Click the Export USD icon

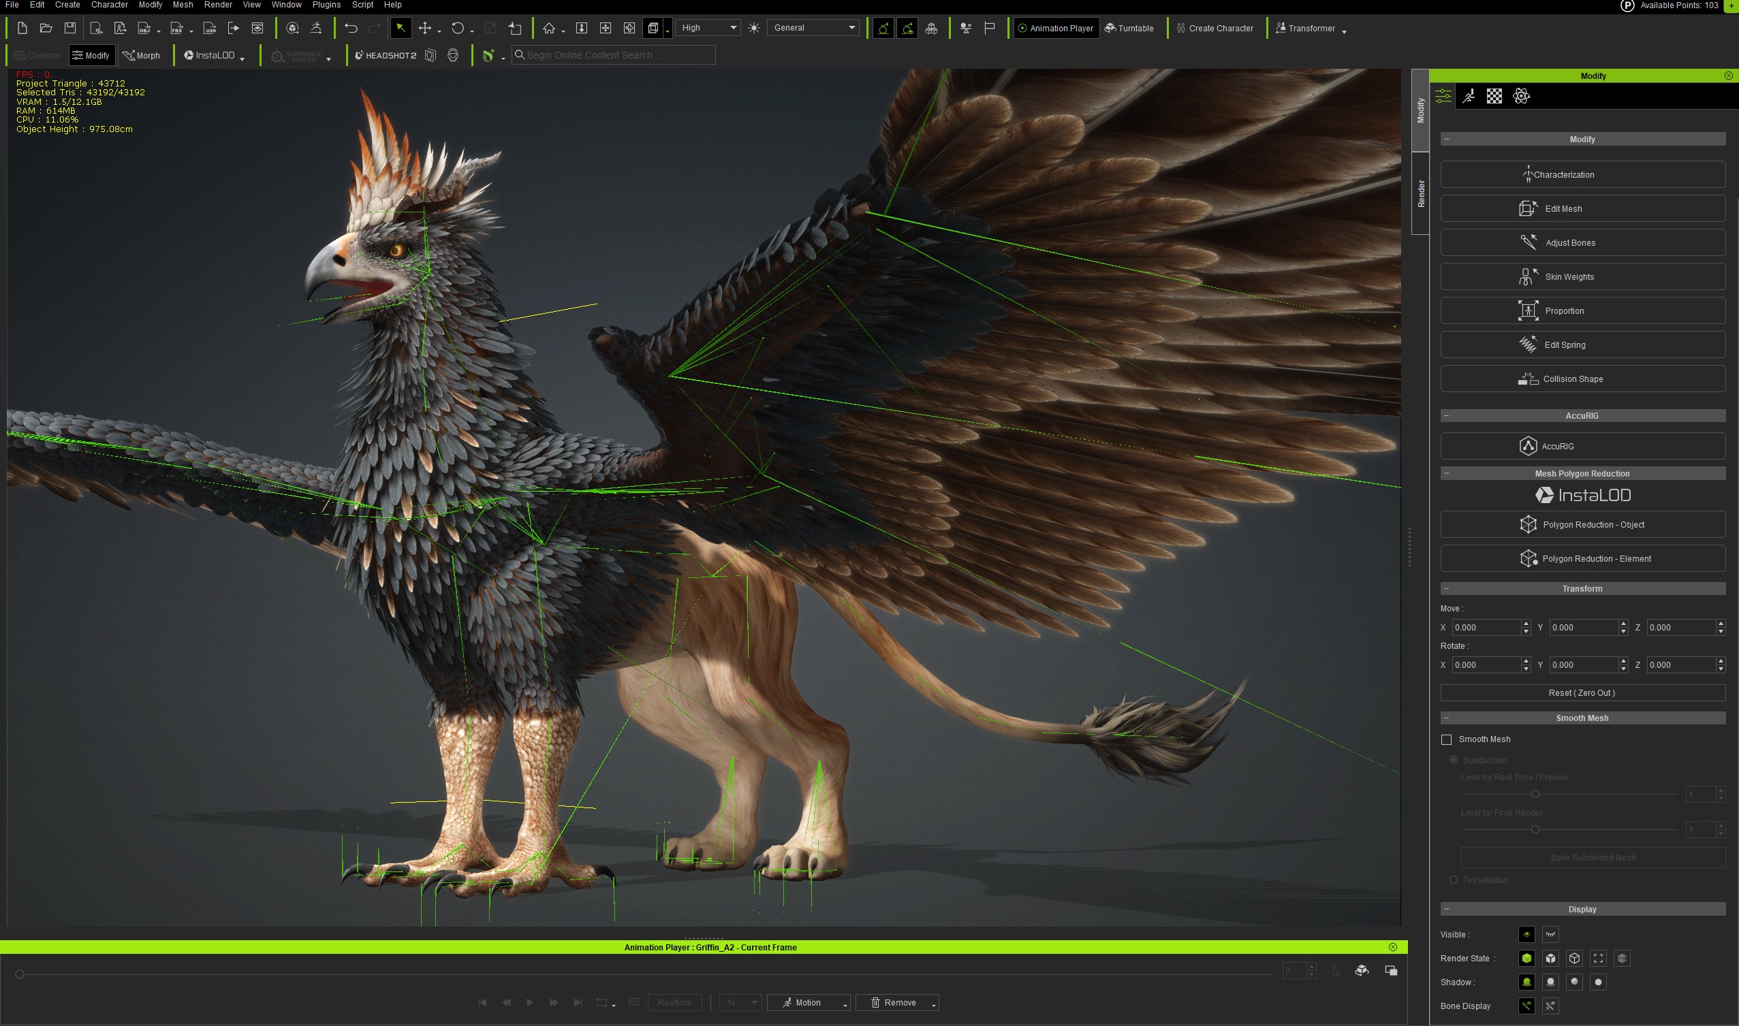(x=210, y=29)
